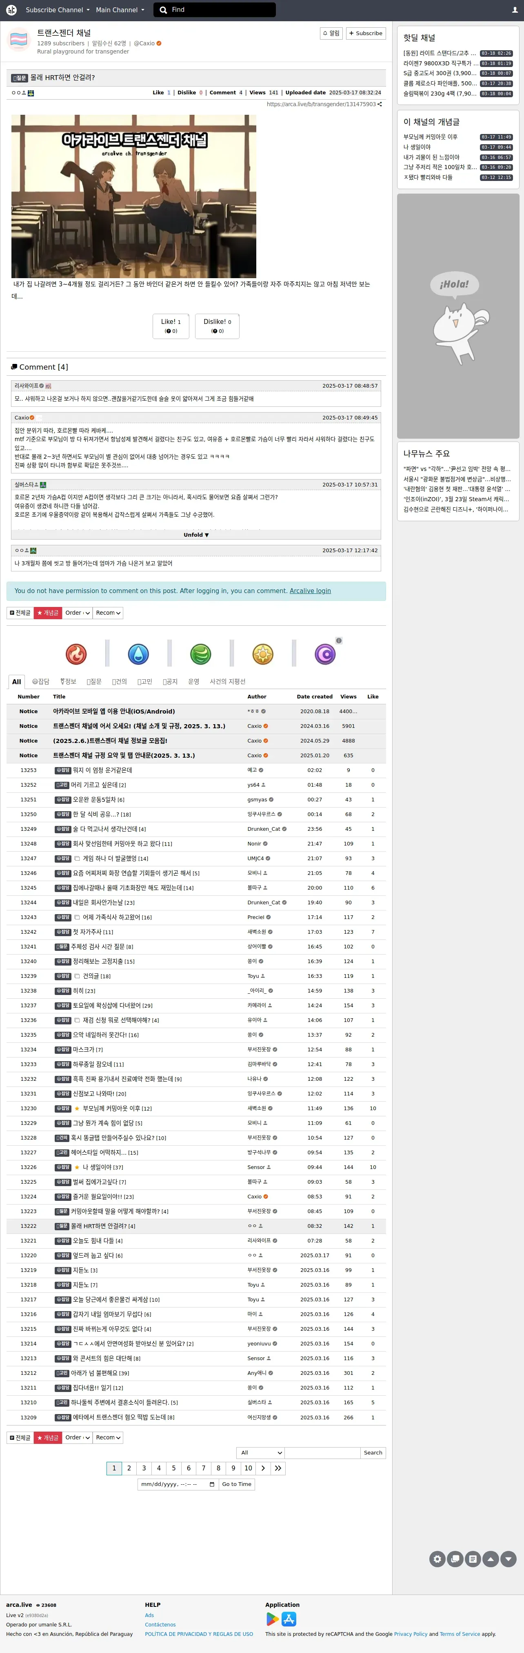Open Order dropdown below post 13209
Image resolution: width=524 pixels, height=1653 pixels.
click(77, 1437)
